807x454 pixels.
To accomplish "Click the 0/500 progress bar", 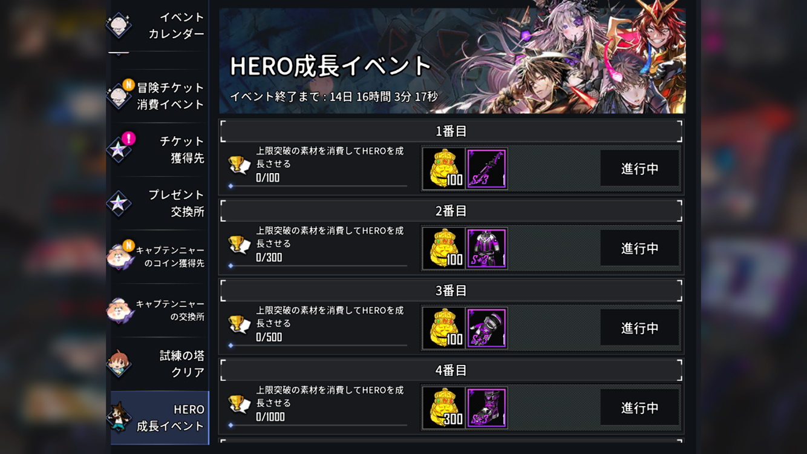I will click(x=318, y=345).
